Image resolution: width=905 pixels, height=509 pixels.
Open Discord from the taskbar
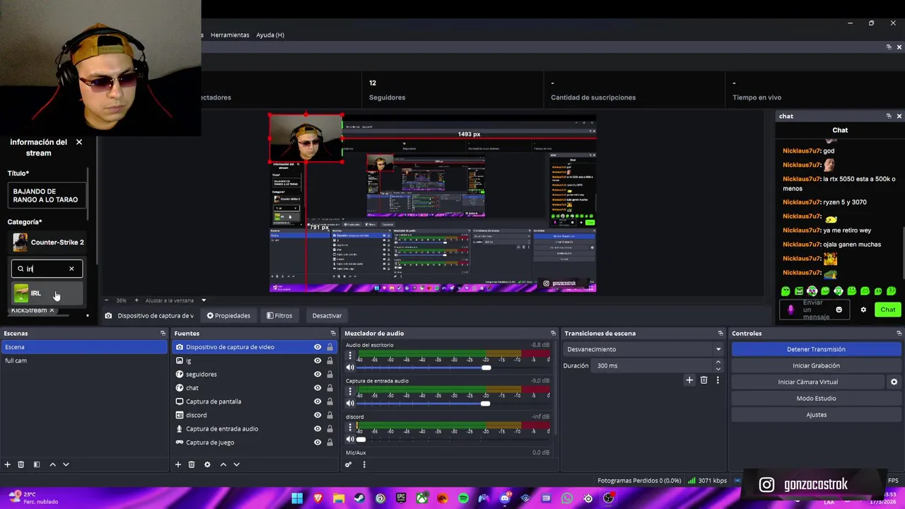coord(504,498)
